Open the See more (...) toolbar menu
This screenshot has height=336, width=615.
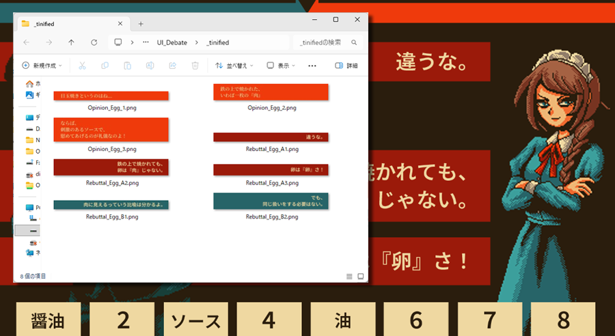pyautogui.click(x=312, y=66)
